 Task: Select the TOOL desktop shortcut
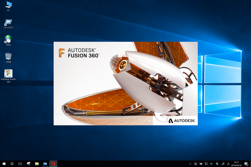(8, 40)
